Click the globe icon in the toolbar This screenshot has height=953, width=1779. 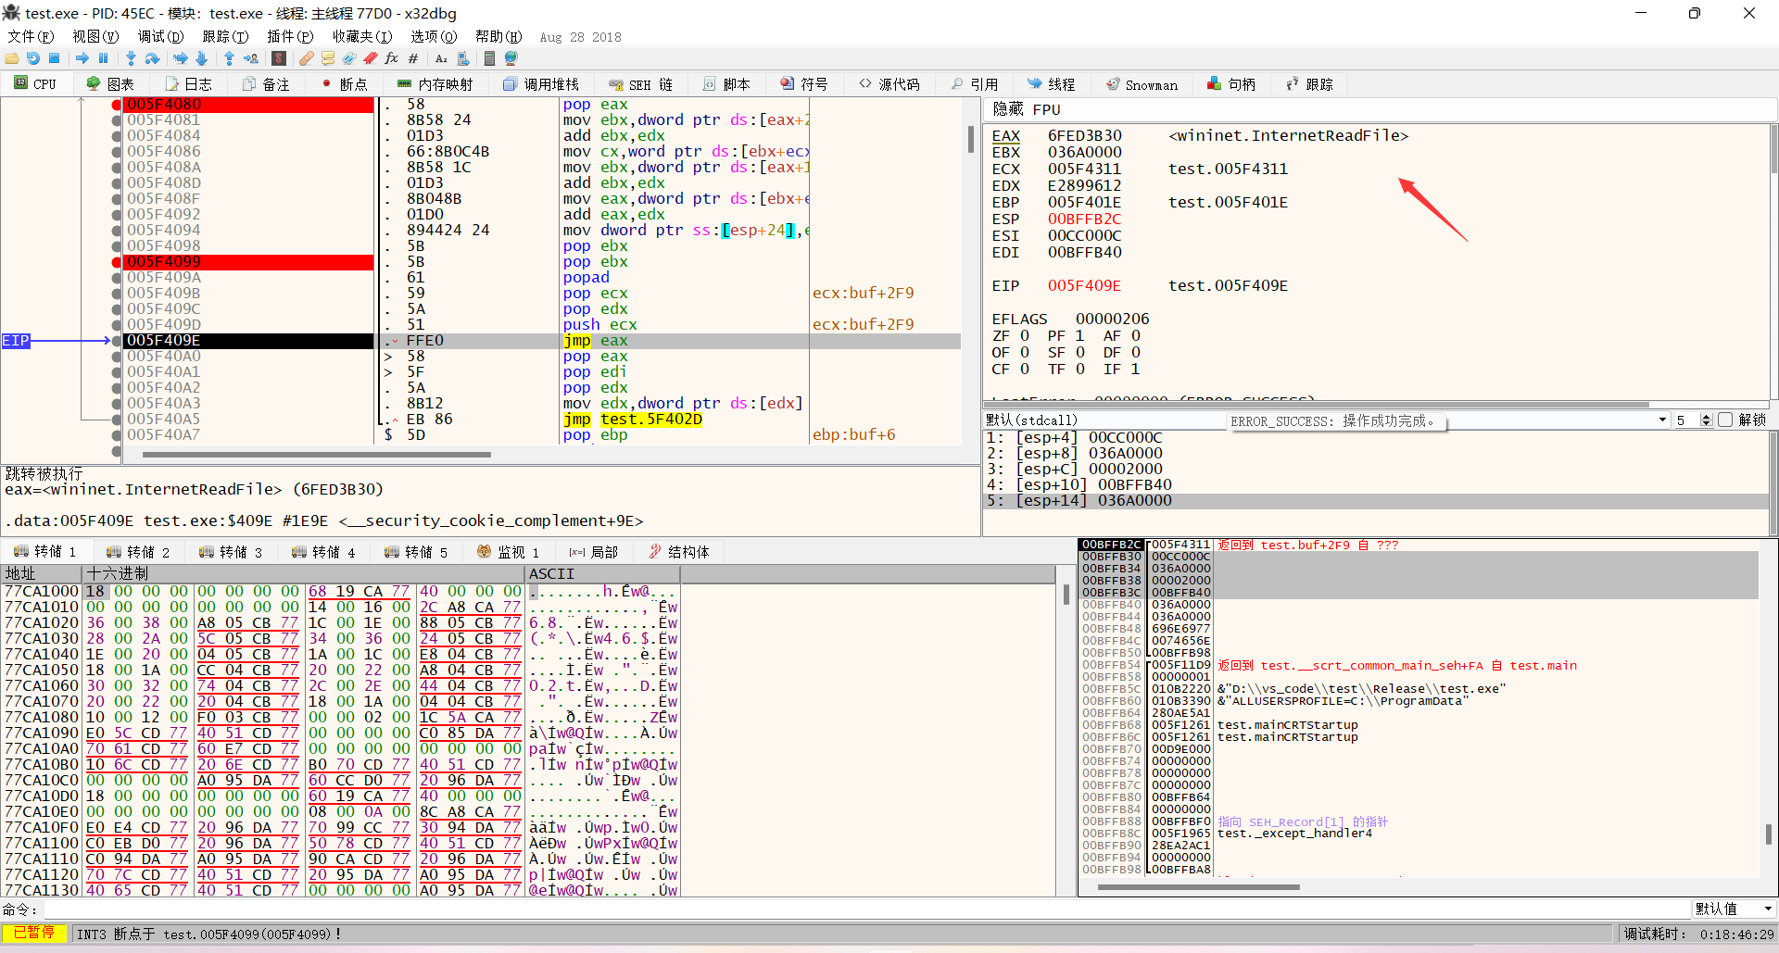click(x=511, y=58)
